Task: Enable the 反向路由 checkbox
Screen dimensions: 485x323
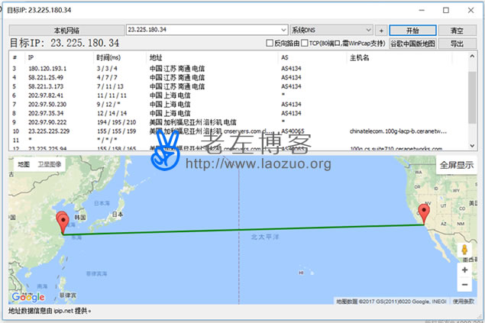Action: click(x=270, y=44)
